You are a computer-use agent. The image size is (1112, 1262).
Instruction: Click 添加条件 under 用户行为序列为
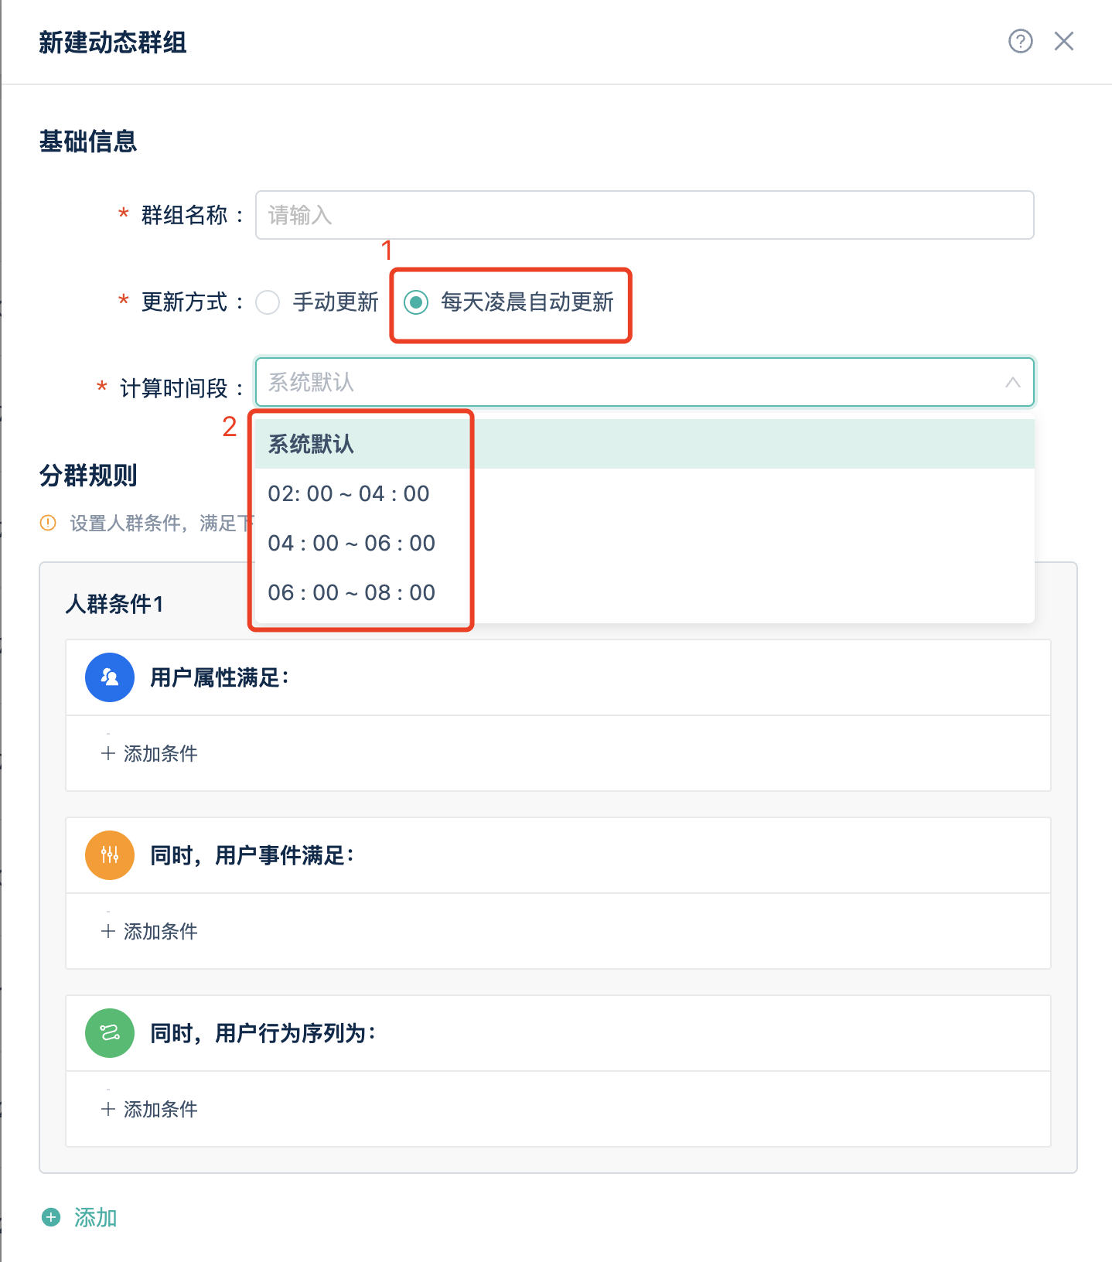[x=149, y=1109]
